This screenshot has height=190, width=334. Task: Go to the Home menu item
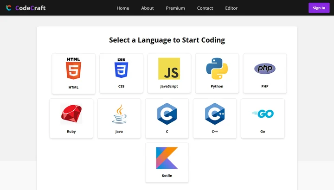122,8
